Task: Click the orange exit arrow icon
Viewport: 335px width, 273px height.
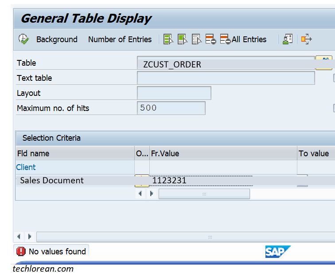Action: 306,39
